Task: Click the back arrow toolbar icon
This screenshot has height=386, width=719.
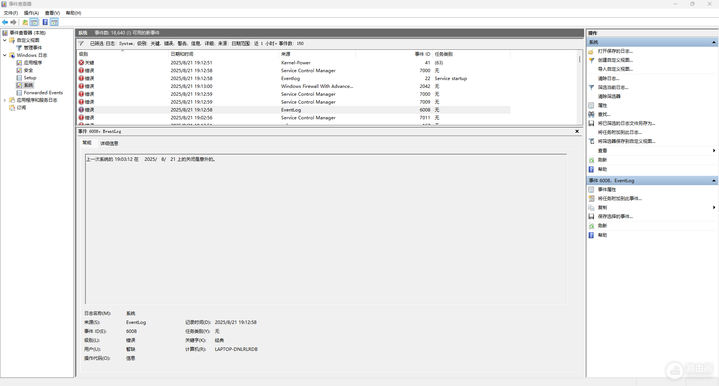Action: tap(5, 22)
